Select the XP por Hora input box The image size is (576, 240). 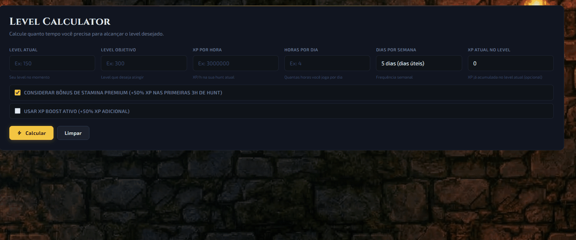coord(236,63)
